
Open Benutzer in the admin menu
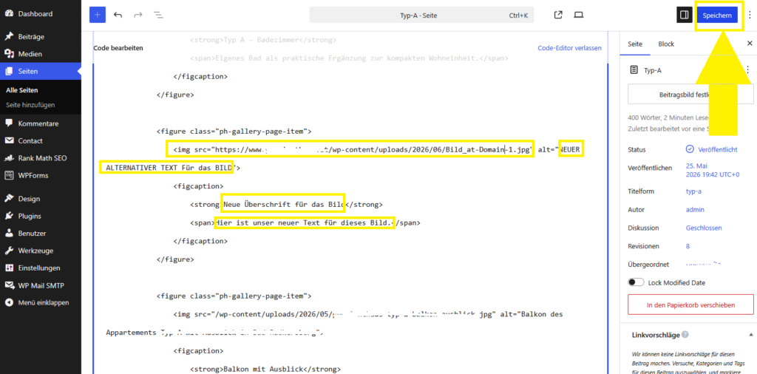point(41,233)
